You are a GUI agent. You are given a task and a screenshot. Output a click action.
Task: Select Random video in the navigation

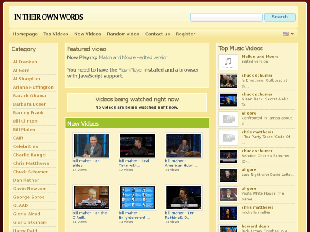tap(123, 34)
